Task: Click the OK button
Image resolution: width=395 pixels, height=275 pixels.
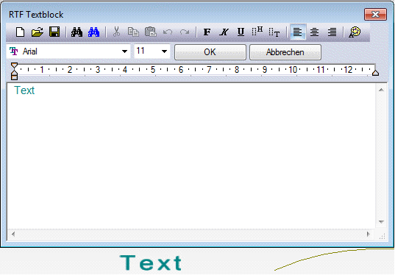Action: (210, 52)
